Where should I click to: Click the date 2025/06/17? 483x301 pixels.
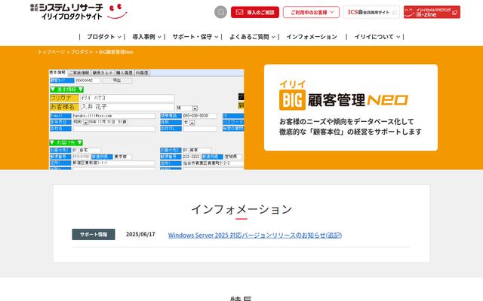tap(140, 234)
